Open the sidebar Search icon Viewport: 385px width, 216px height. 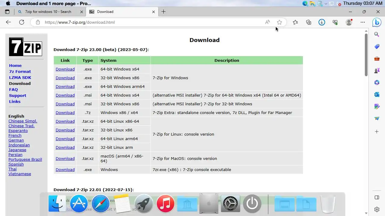377,34
